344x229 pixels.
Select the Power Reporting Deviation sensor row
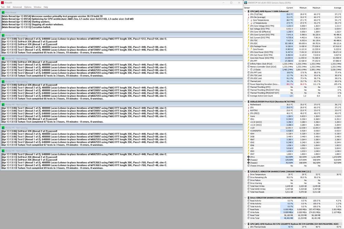point(294,84)
